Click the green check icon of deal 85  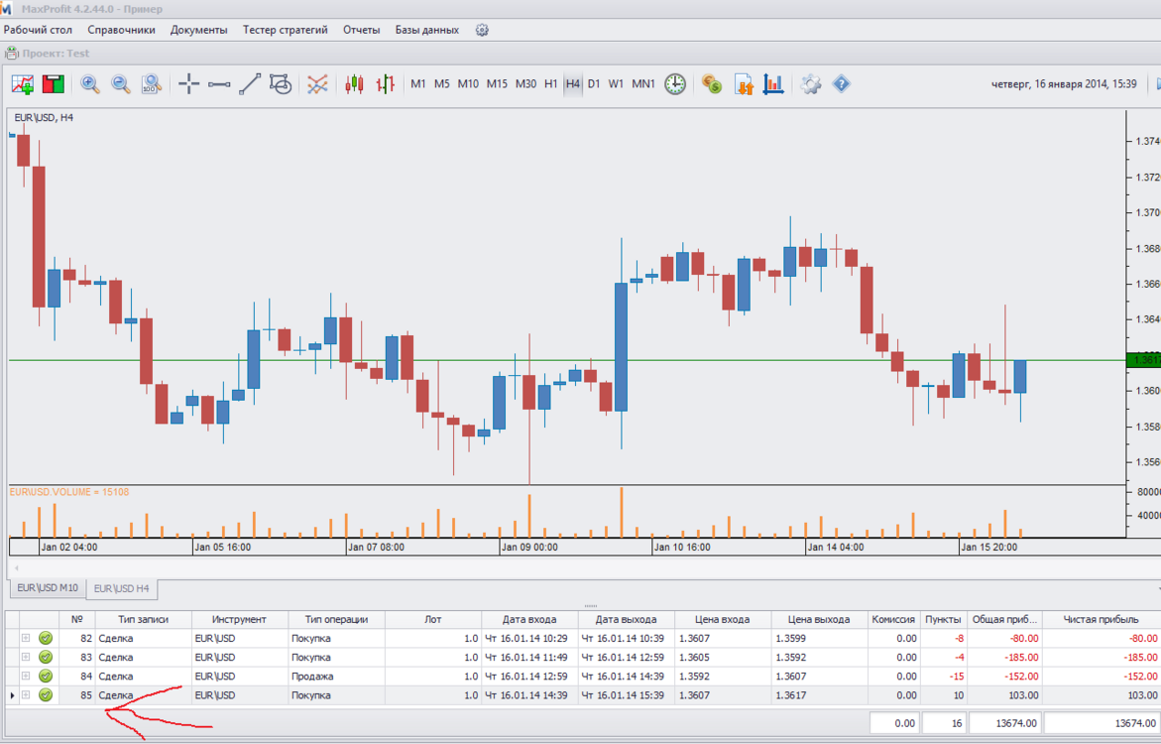click(46, 695)
